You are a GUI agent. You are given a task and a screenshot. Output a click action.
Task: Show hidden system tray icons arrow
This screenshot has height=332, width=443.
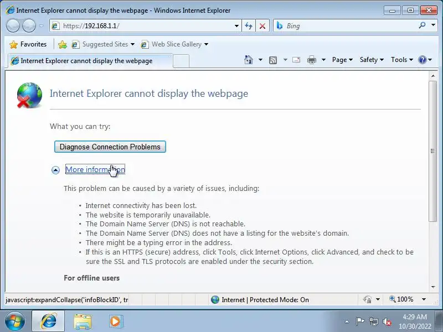point(347,321)
